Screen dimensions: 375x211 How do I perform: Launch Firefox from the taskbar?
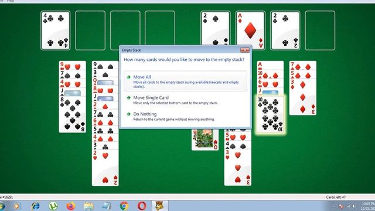[71, 206]
